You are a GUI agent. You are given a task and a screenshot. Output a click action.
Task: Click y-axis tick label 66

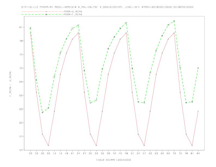pos(21,96)
